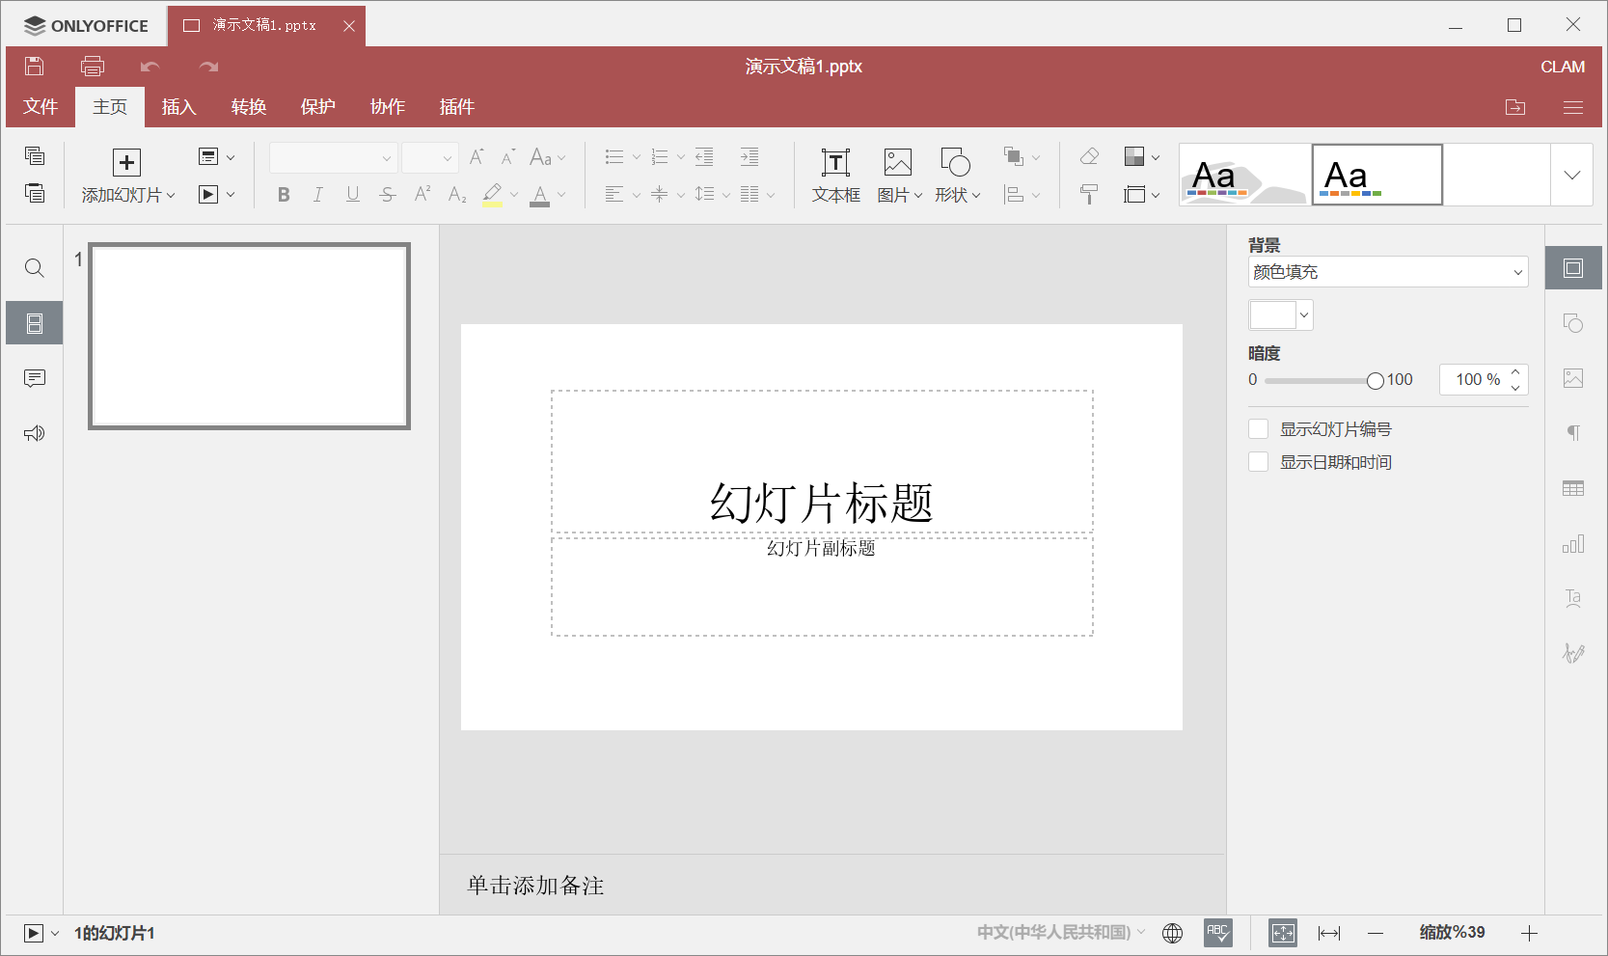Select slide 1 thumbnail
Viewport: 1608px width, 956px height.
[x=248, y=336]
